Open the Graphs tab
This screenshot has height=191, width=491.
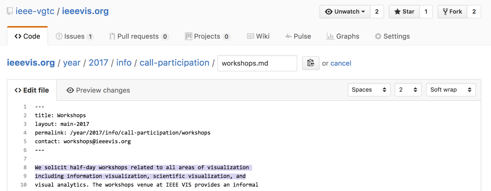[343, 36]
